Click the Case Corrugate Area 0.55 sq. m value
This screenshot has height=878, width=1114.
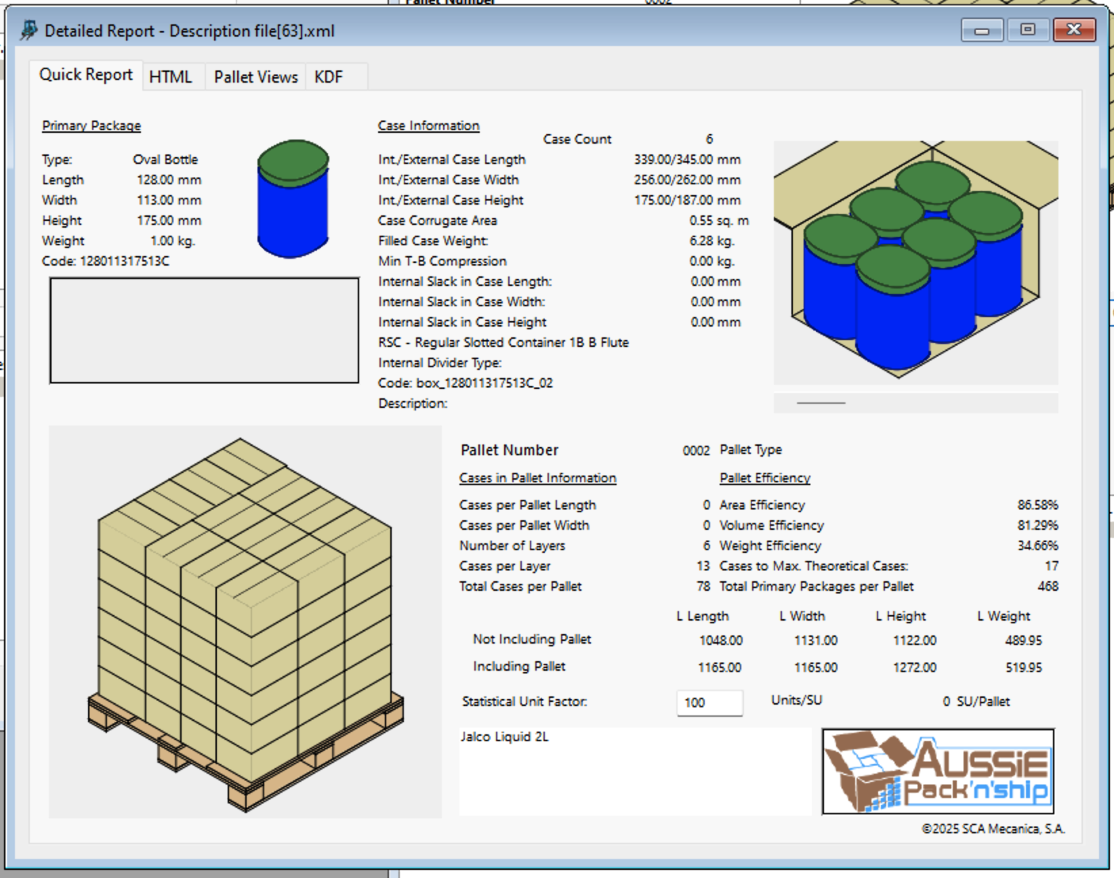point(719,220)
